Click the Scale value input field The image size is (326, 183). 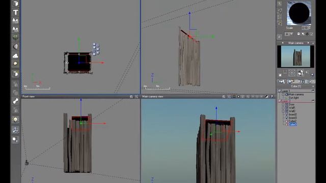point(305,28)
